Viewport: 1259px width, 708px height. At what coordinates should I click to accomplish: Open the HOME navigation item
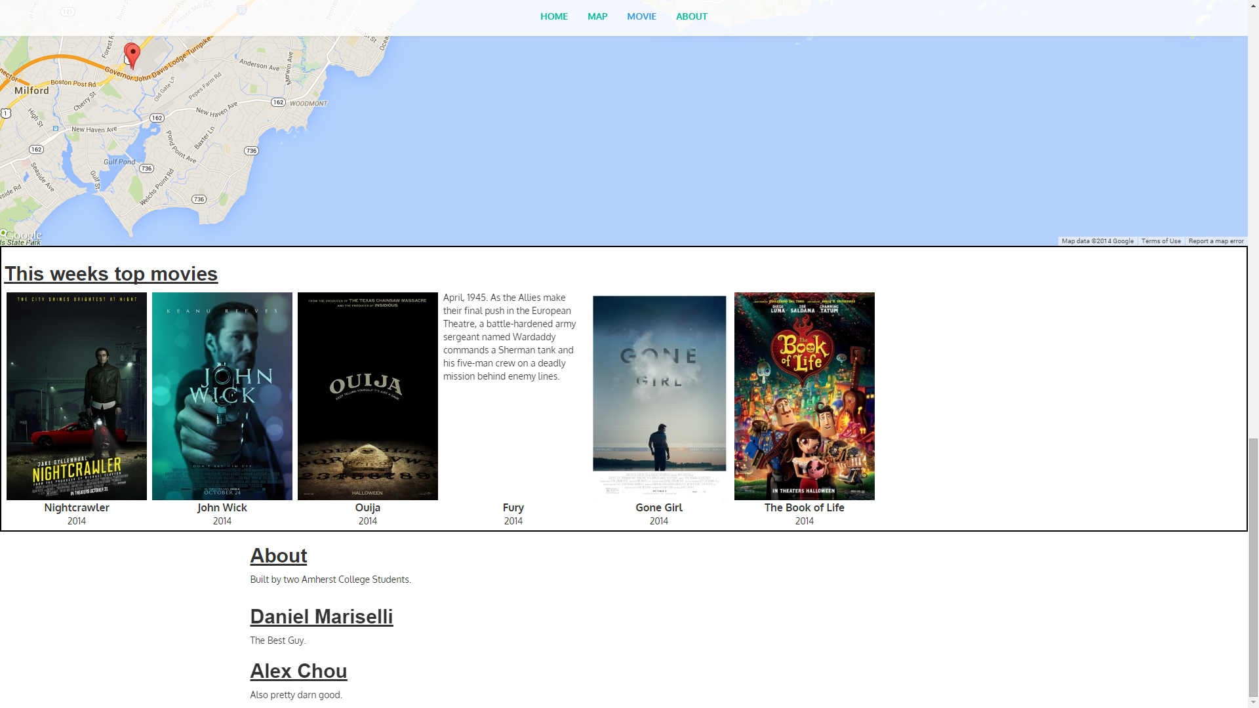(x=553, y=16)
